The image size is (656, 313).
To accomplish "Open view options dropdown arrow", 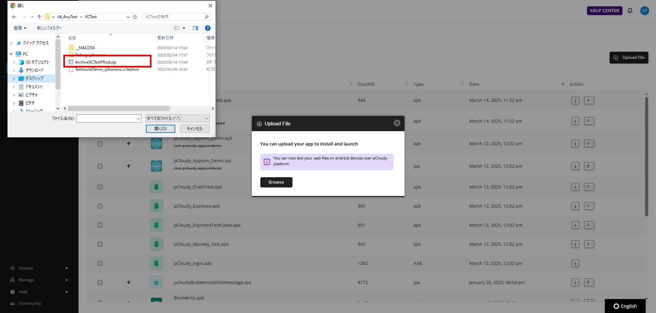I will pos(184,28).
